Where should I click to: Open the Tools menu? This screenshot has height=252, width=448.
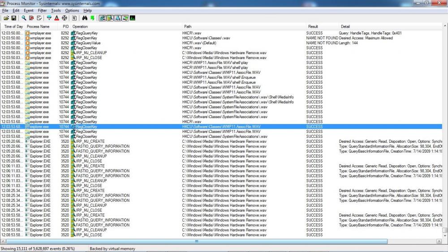56,10
